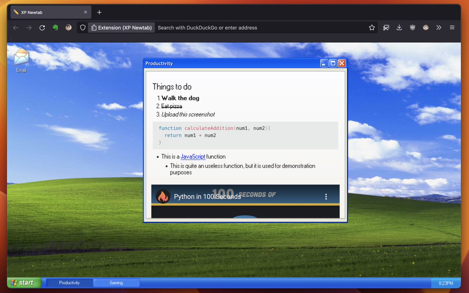Click the browser back arrow
This screenshot has height=293, width=469.
16,27
